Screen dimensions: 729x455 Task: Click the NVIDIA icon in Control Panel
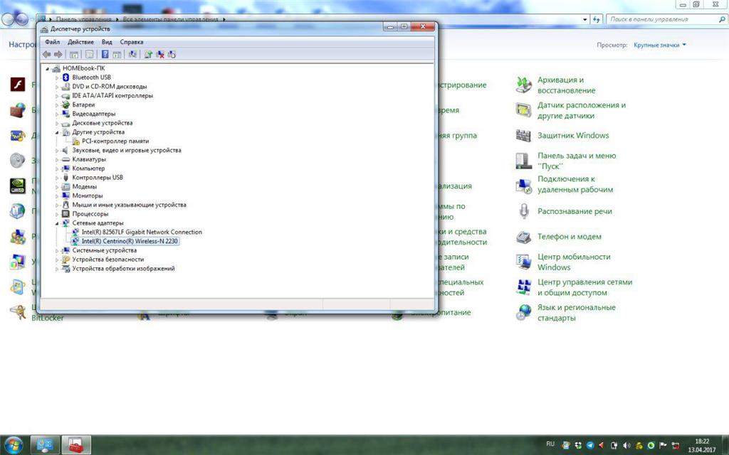pos(18,186)
